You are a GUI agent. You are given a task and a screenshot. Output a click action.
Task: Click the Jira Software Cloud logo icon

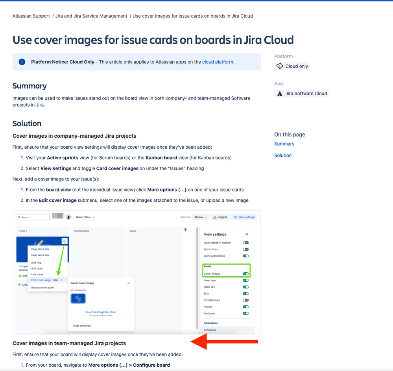click(x=280, y=94)
